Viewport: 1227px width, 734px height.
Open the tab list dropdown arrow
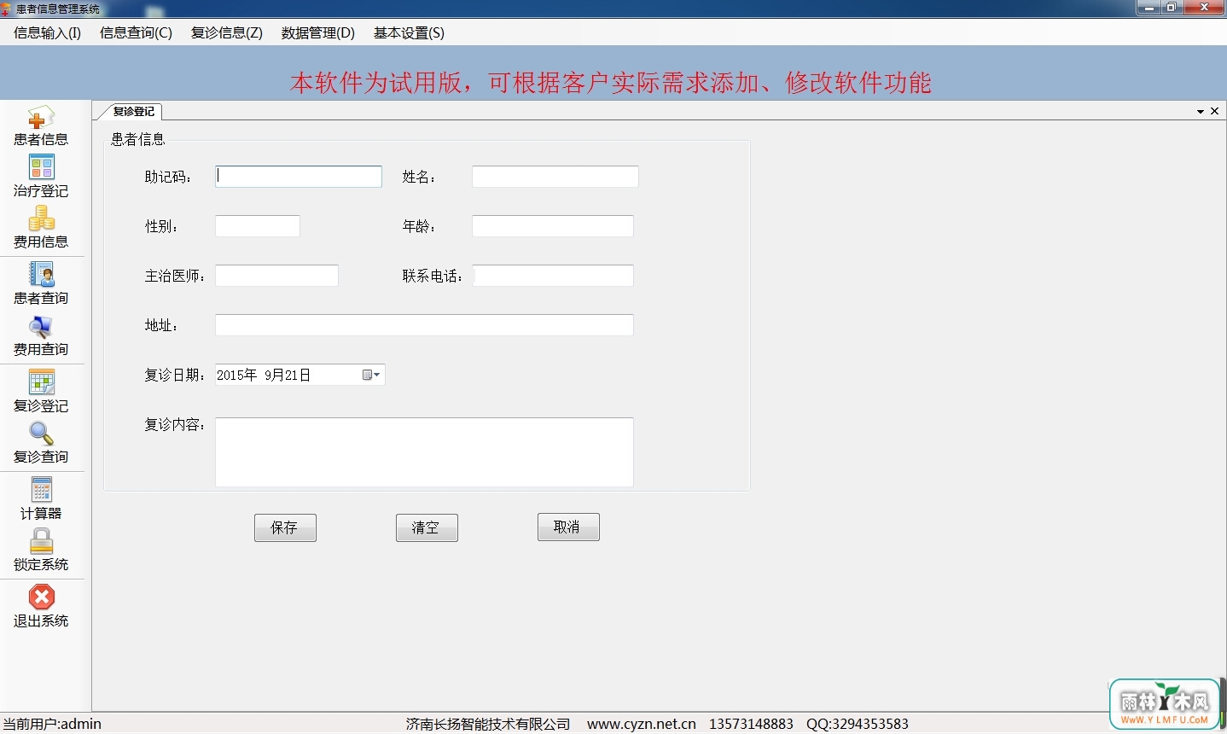point(1201,112)
